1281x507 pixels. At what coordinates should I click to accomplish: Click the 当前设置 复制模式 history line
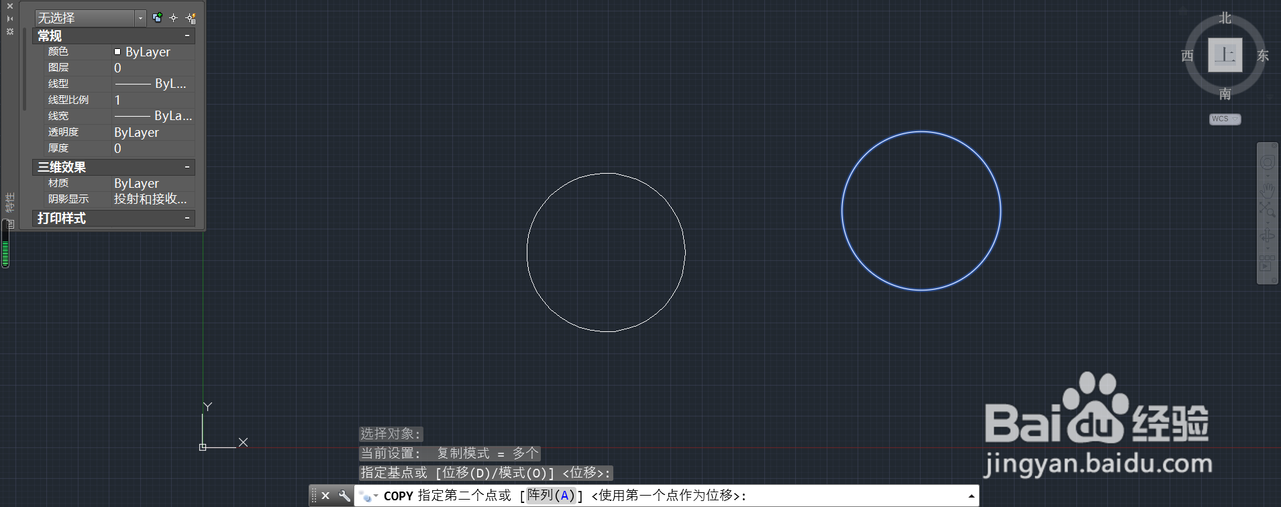(450, 453)
